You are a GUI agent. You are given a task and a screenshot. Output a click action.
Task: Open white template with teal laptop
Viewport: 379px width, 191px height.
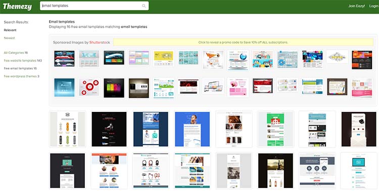(359, 171)
